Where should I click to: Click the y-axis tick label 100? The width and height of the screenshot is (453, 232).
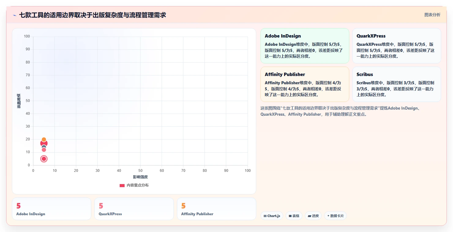[x=27, y=37]
